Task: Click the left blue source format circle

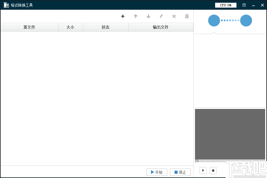Action: [x=214, y=21]
